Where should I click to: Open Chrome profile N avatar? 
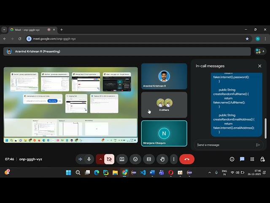click(x=258, y=39)
